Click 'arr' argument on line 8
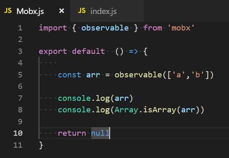 pos(188,110)
